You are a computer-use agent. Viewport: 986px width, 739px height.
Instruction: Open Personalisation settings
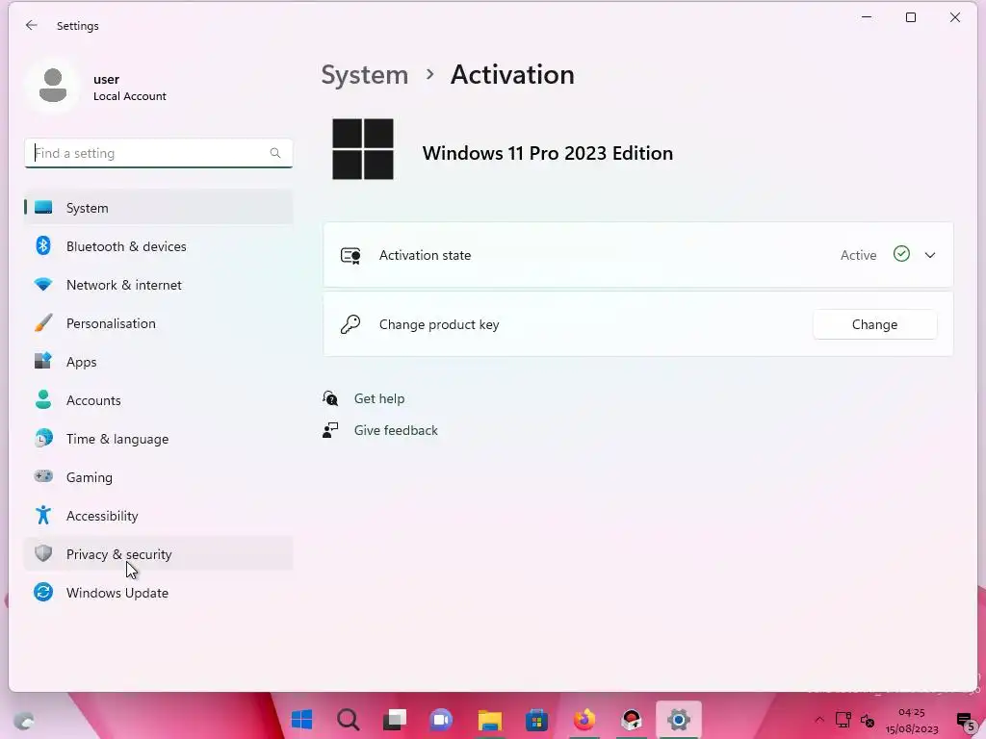[159, 323]
